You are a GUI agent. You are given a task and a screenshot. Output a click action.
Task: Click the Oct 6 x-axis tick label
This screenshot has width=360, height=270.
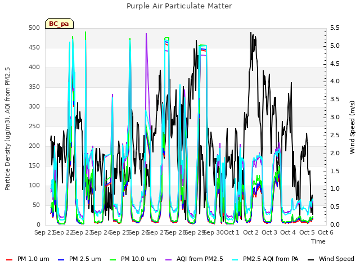326,232
